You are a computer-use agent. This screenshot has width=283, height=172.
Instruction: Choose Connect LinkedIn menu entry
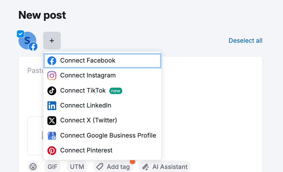click(x=102, y=106)
